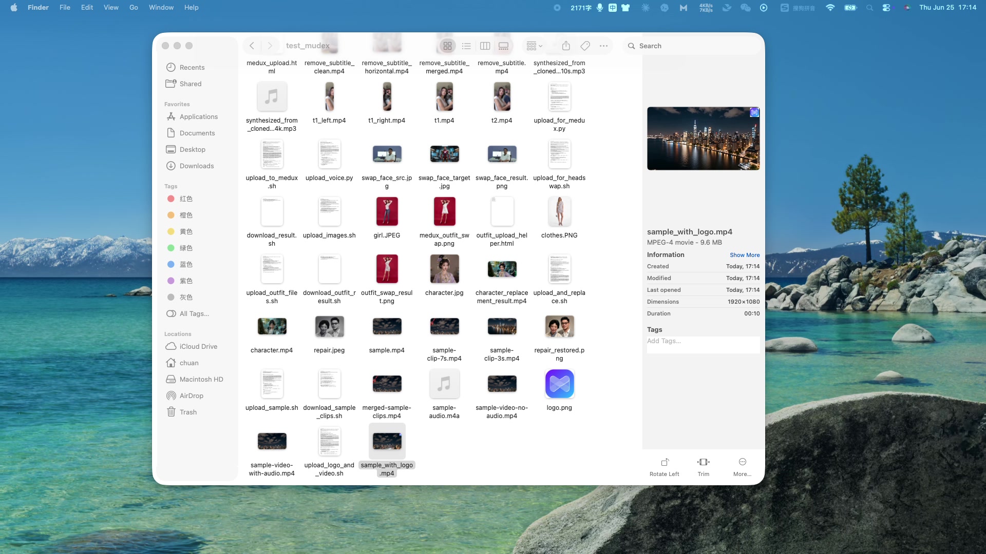Click Wi-Fi icon in menu bar
The width and height of the screenshot is (986, 554).
[x=830, y=7]
